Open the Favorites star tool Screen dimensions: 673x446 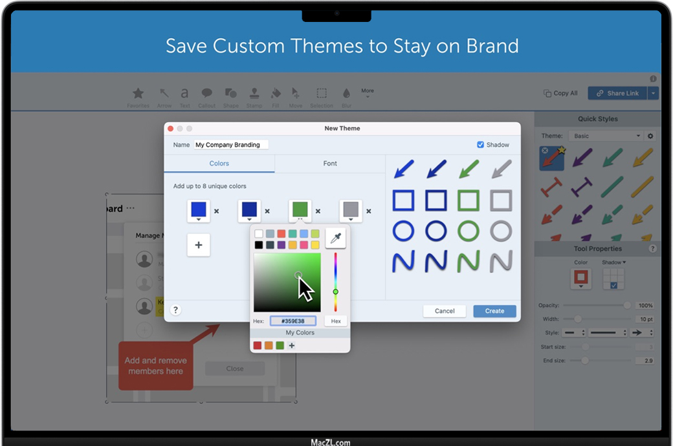tap(138, 96)
